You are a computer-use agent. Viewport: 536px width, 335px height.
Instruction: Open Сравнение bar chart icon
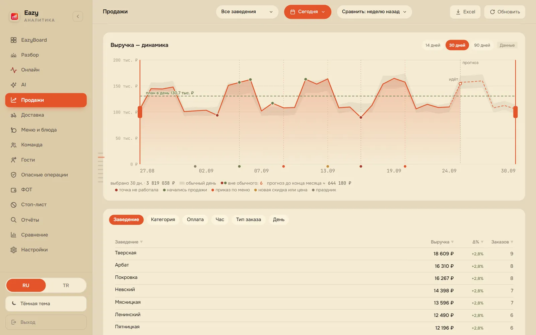(13, 235)
